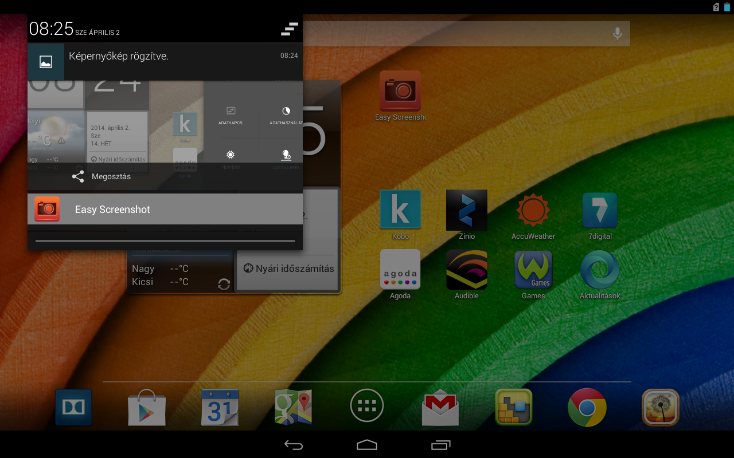Image resolution: width=734 pixels, height=458 pixels.
Task: Refresh the weather widget
Action: click(x=224, y=284)
